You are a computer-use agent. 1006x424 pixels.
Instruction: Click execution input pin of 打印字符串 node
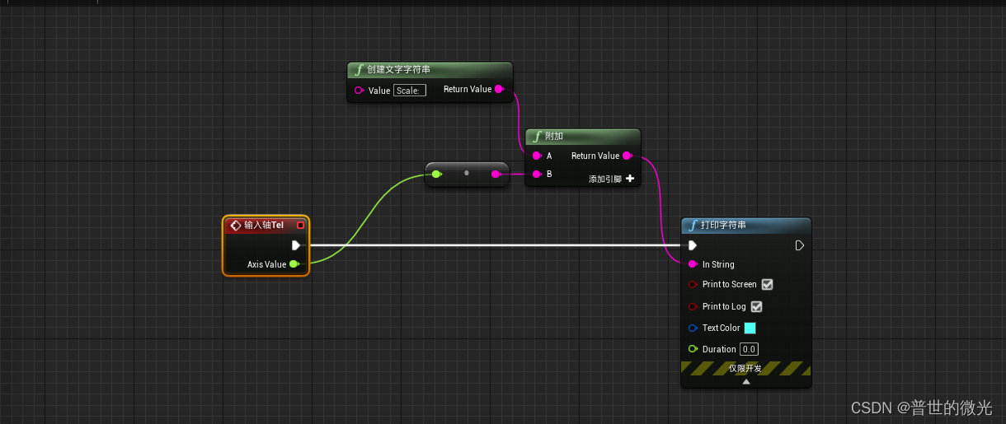tap(693, 245)
